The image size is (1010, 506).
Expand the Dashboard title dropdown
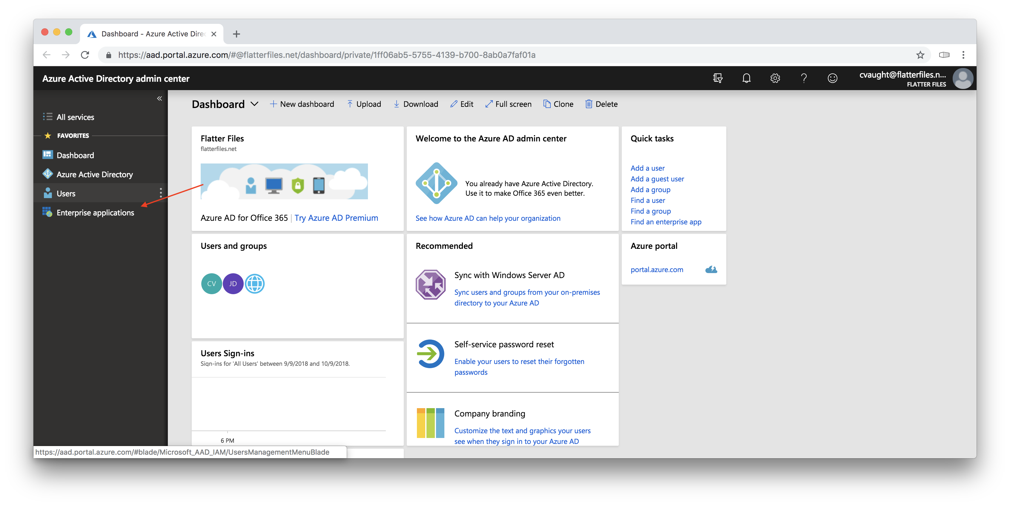[x=254, y=104]
